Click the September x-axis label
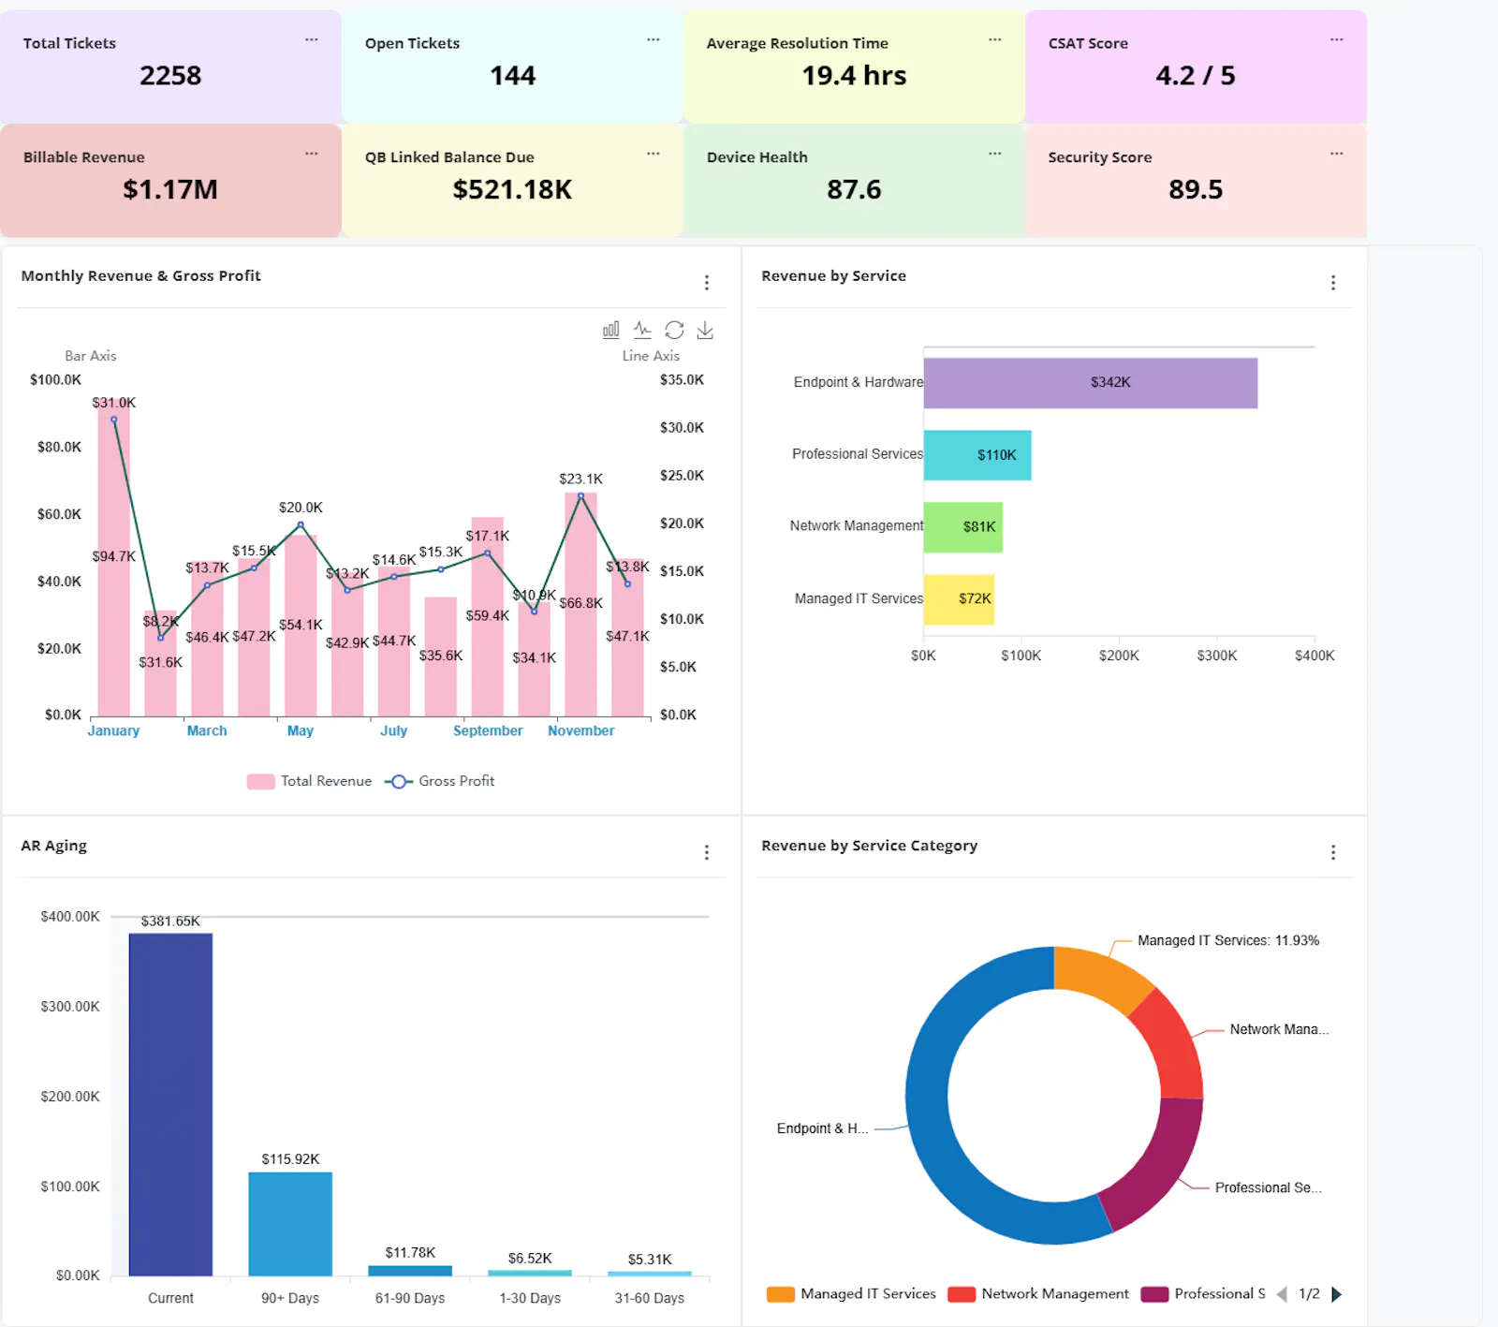Image resolution: width=1498 pixels, height=1327 pixels. tap(488, 731)
